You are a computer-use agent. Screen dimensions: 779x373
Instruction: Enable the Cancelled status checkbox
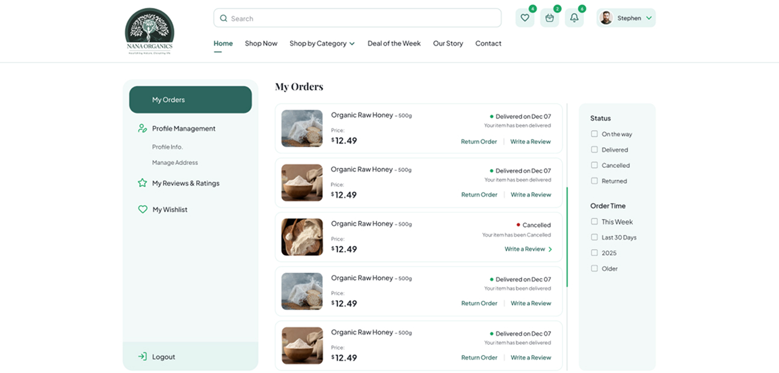(x=594, y=165)
